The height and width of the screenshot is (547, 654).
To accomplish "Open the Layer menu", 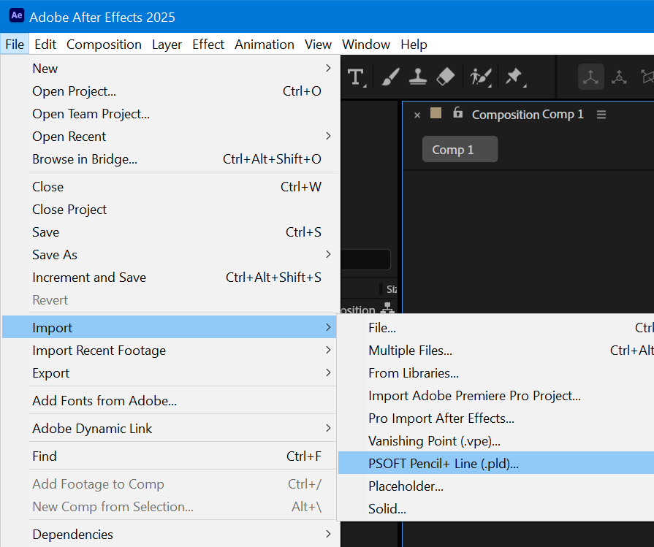I will click(167, 45).
